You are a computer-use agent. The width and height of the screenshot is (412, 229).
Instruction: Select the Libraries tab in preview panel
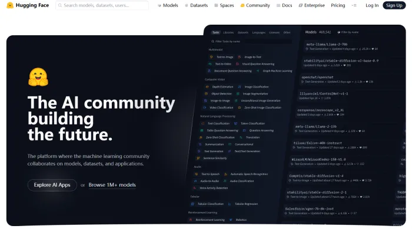(228, 32)
